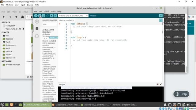
Task: Open the VirtualBox Devices menu
Action: 30,5
